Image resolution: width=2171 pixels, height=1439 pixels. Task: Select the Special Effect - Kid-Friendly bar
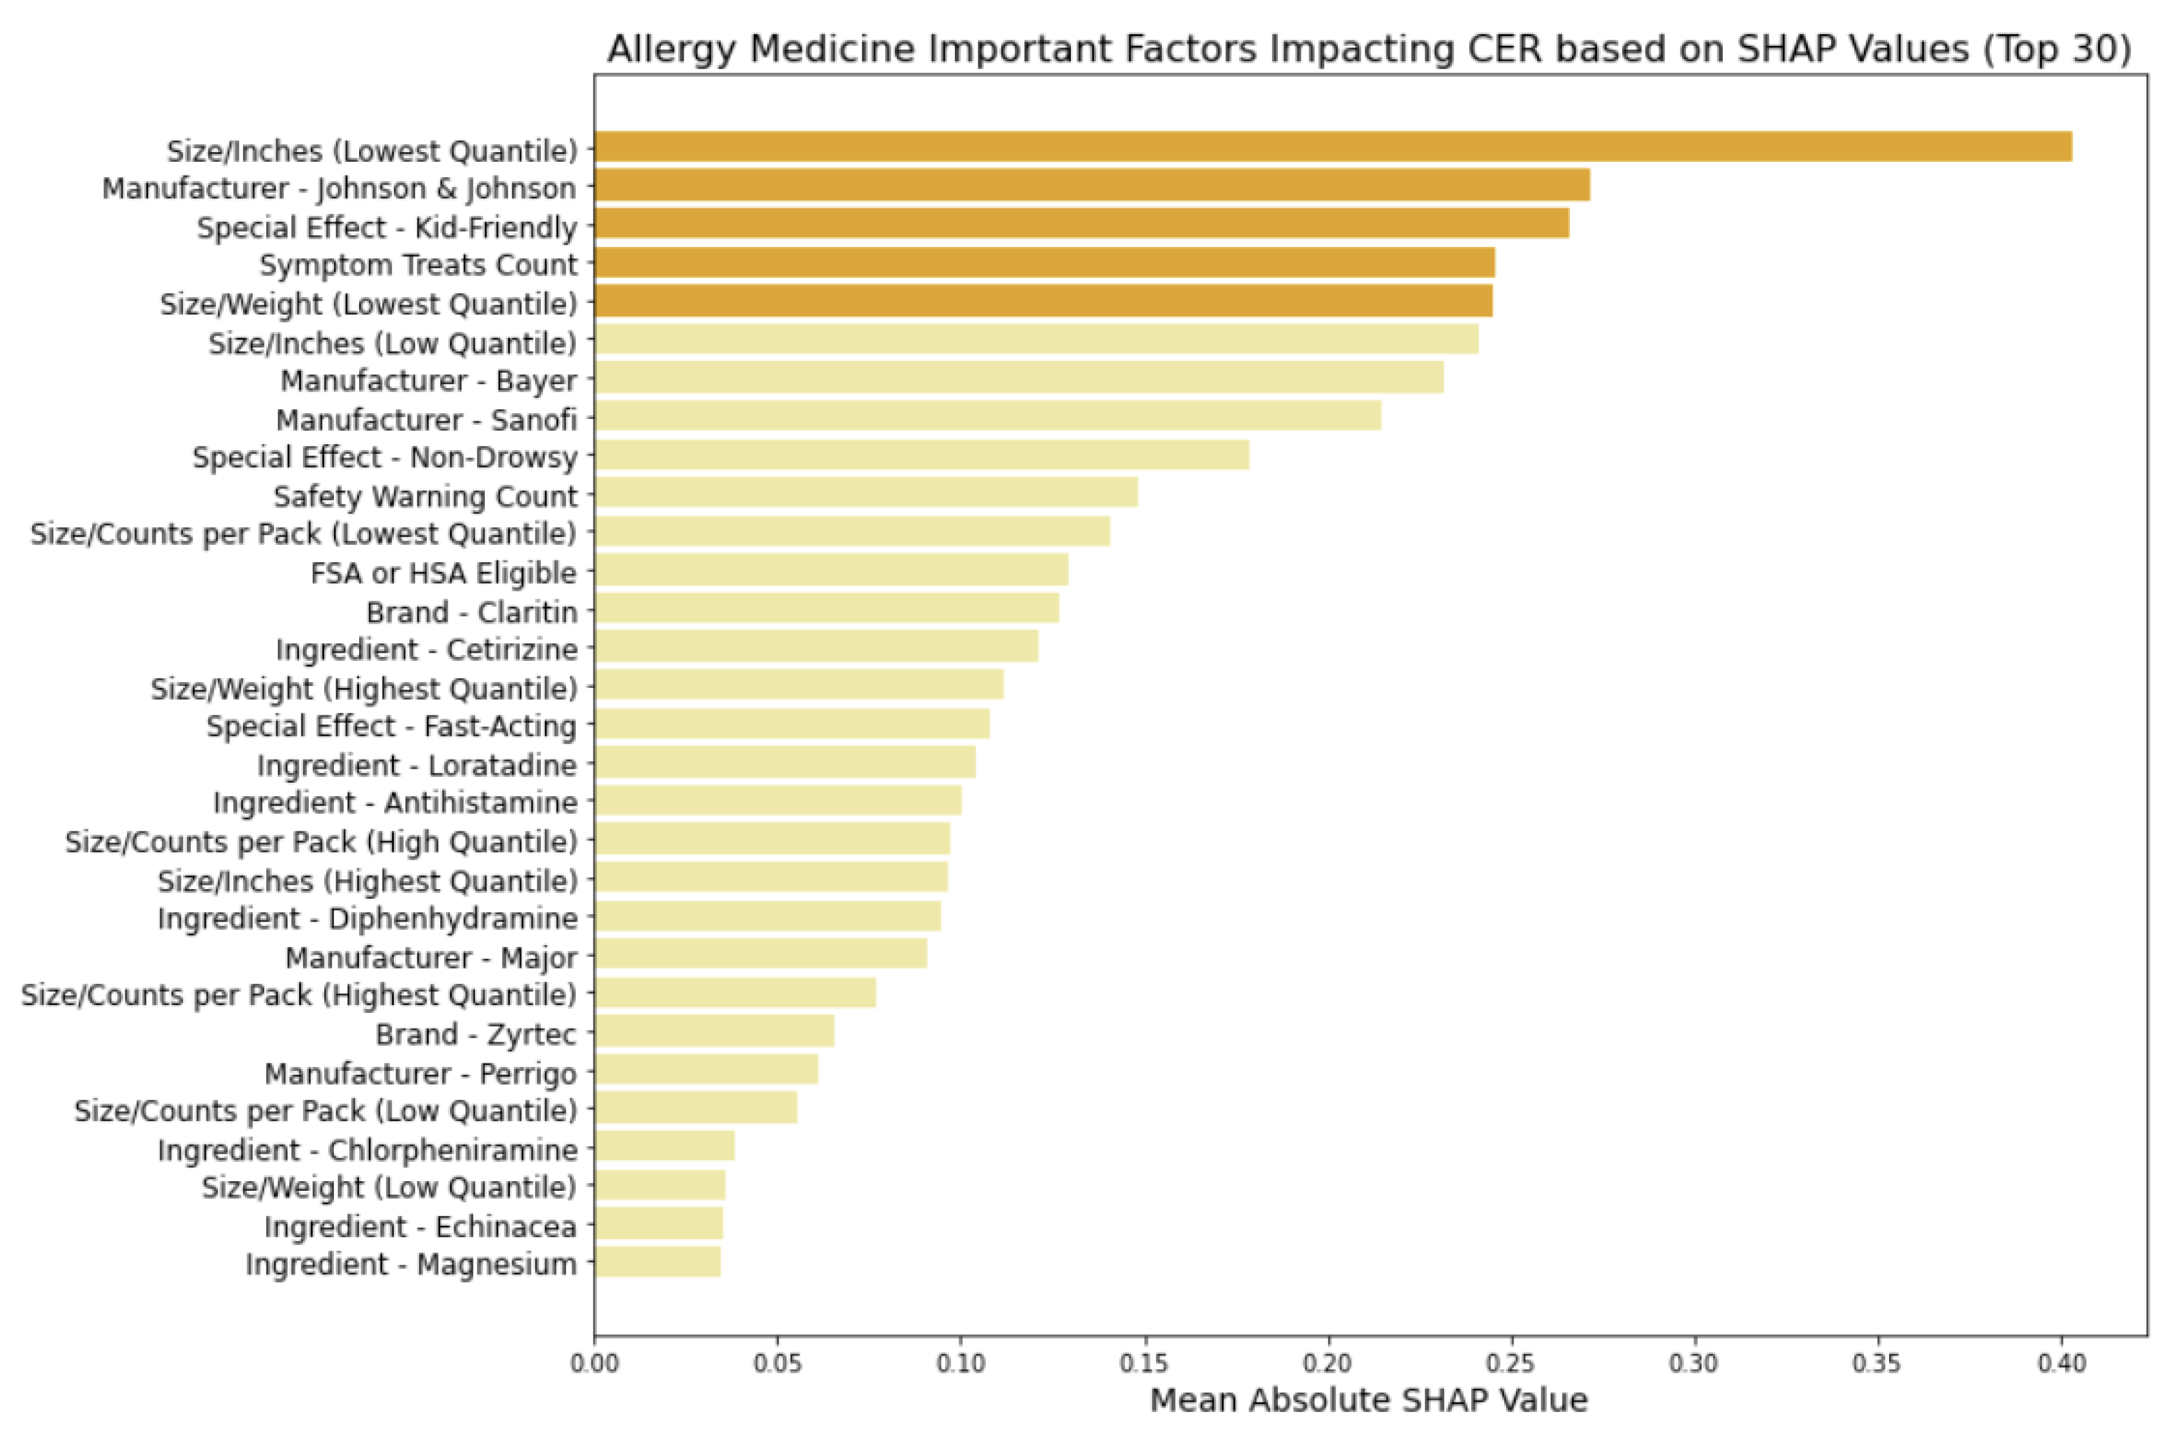pyautogui.click(x=1080, y=224)
